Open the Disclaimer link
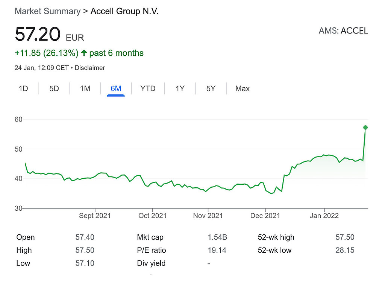The width and height of the screenshot is (385, 281). [x=90, y=68]
